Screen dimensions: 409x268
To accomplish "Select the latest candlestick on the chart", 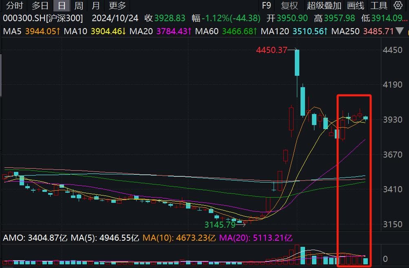I will [365, 118].
